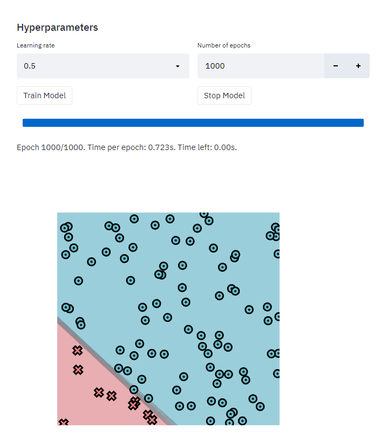Select the minus stepper symbol
381x442 pixels.
tap(336, 65)
